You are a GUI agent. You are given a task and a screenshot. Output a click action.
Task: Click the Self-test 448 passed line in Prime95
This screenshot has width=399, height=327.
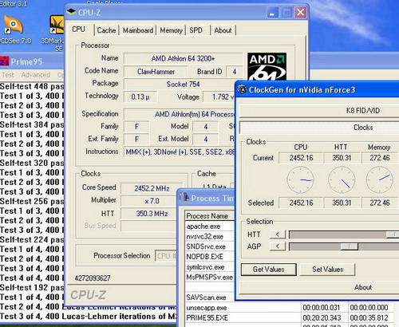click(32, 86)
